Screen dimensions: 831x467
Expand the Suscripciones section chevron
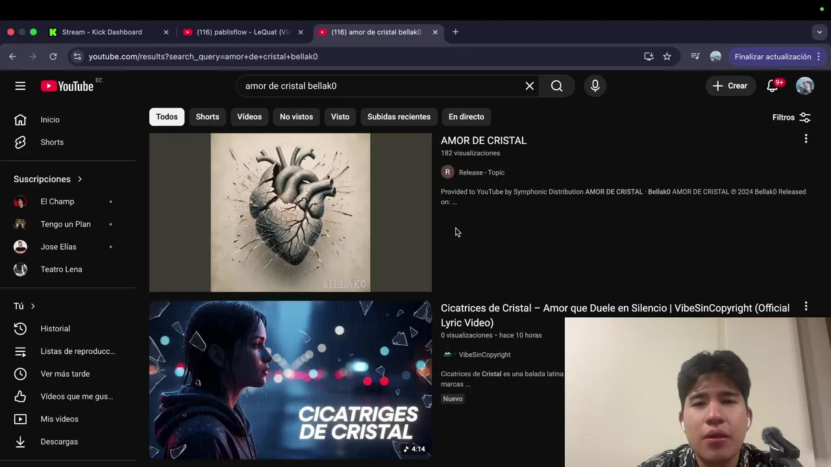(80, 179)
